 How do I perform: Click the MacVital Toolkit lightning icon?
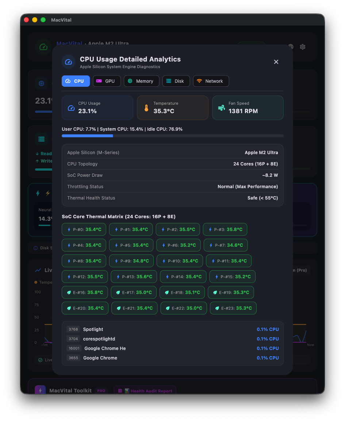pyautogui.click(x=40, y=390)
